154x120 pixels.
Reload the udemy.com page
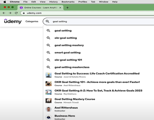16,13
